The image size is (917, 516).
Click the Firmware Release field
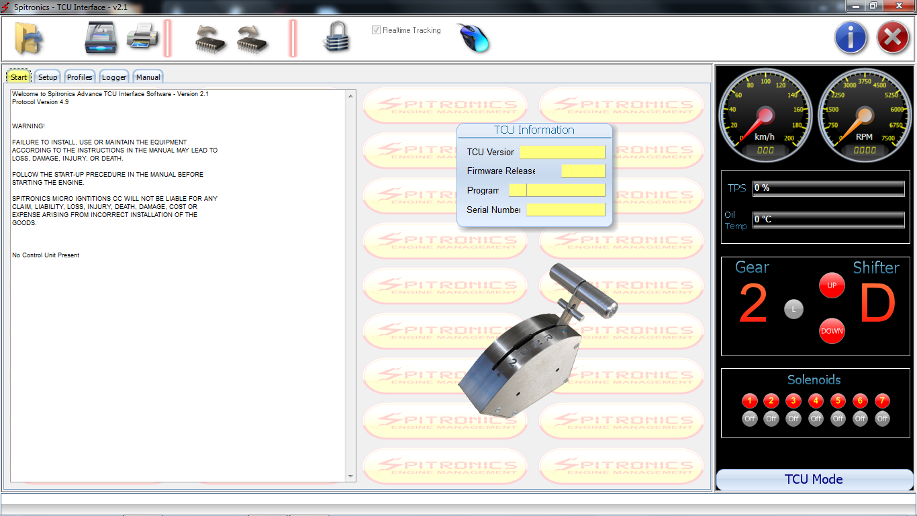tap(583, 171)
